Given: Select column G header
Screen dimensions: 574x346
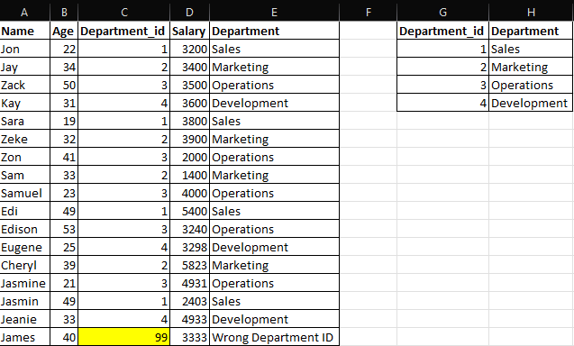Looking at the screenshot, I should pos(443,12).
